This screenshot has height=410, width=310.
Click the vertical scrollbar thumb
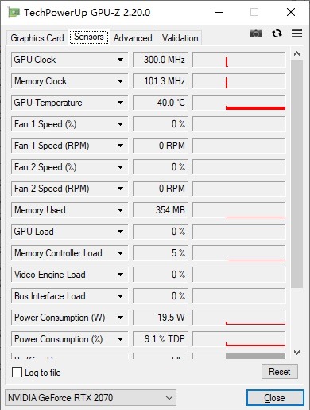point(296,174)
